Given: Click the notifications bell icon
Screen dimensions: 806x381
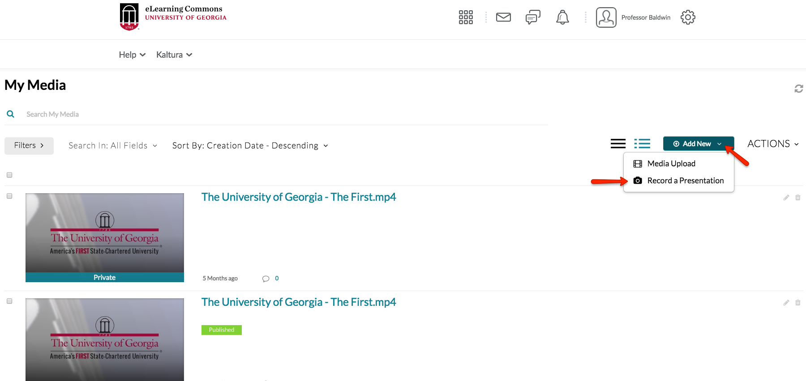Looking at the screenshot, I should (x=562, y=17).
